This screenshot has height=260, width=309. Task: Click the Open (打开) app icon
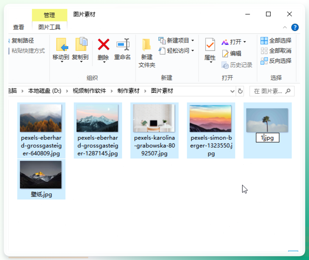[225, 42]
